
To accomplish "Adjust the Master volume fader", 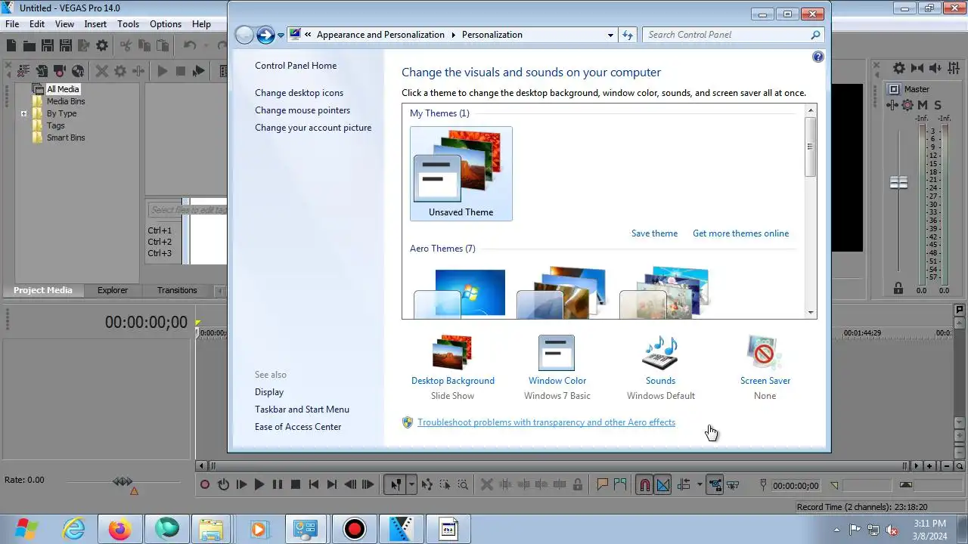I will click(x=898, y=183).
